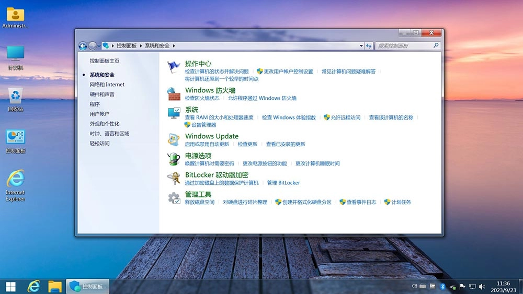Click 允许远程访问 link

pos(346,117)
